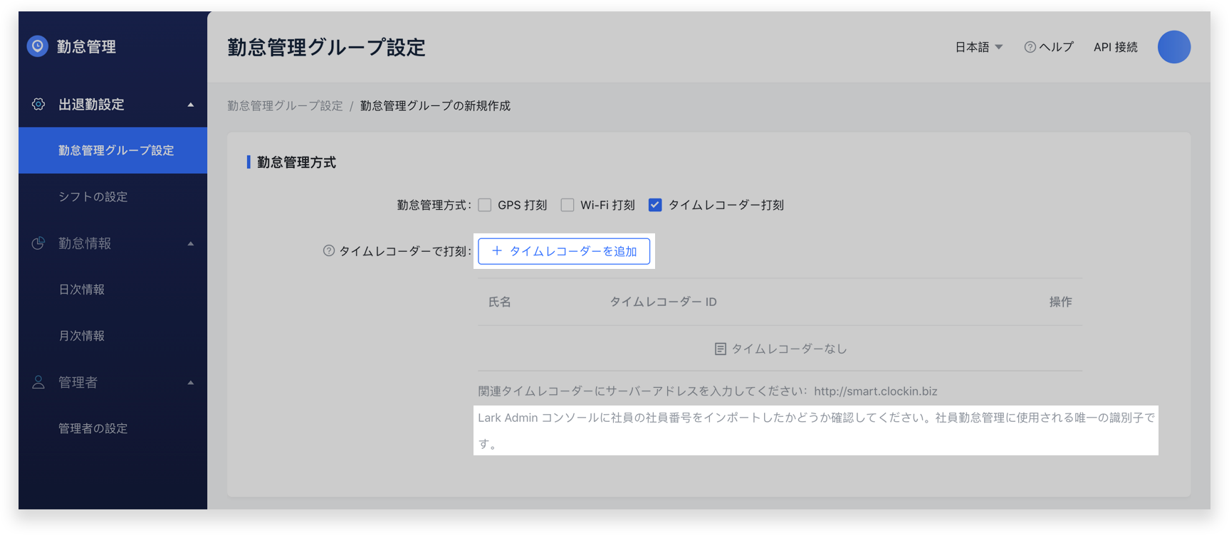1229x535 pixels.
Task: Enable the Wi-Fi 打刻 checkbox
Action: click(x=568, y=205)
